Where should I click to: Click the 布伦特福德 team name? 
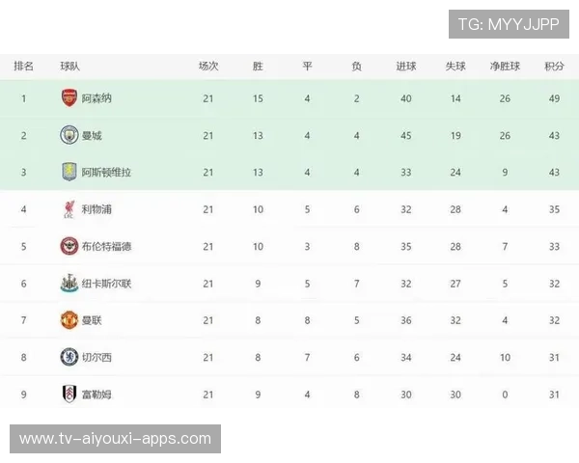(106, 246)
